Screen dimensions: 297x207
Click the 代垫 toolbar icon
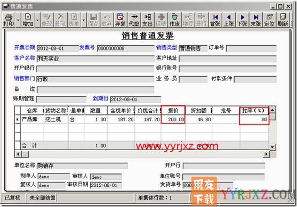click(134, 20)
